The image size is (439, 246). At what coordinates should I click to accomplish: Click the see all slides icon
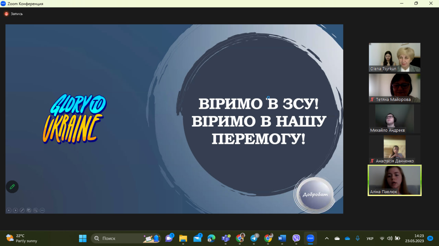29,210
